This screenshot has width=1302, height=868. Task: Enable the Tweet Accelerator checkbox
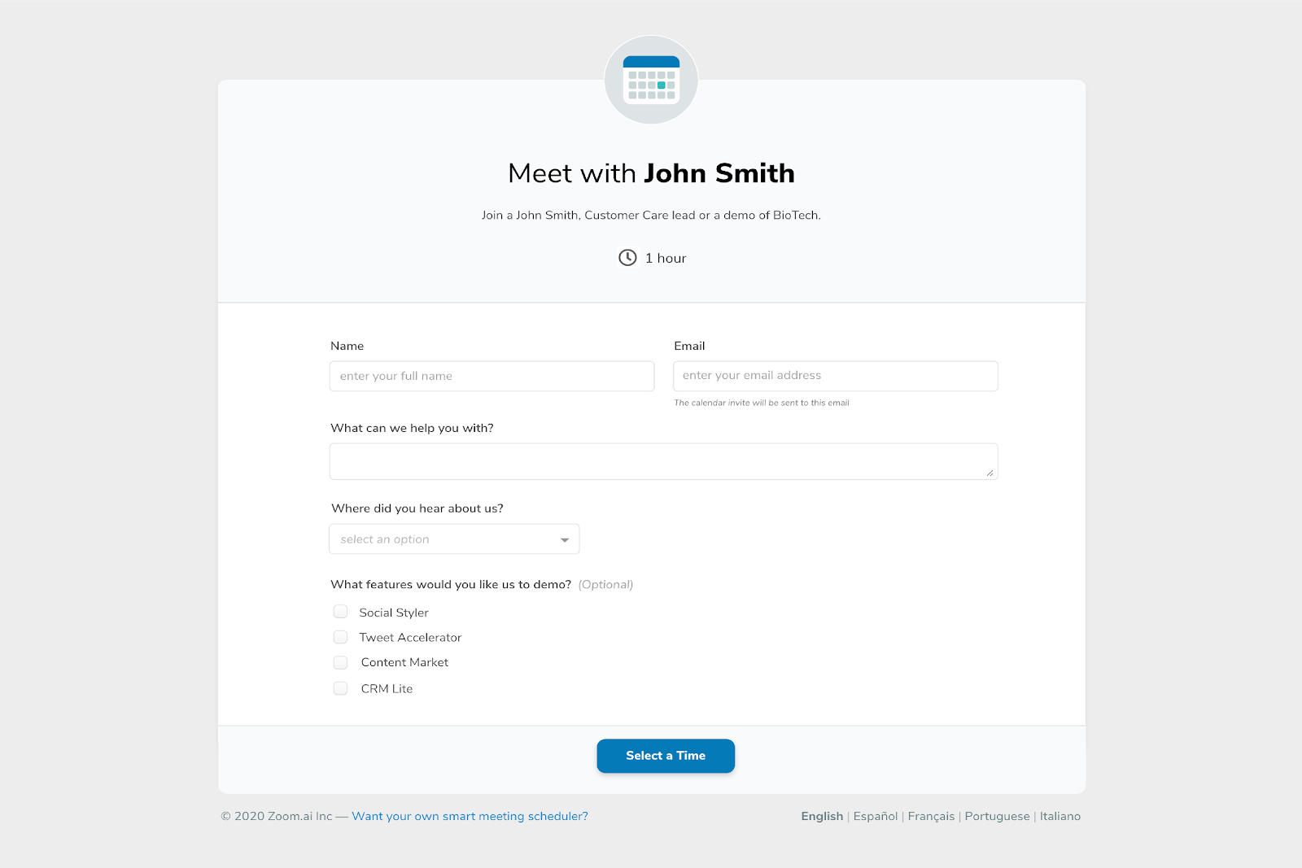pos(340,637)
